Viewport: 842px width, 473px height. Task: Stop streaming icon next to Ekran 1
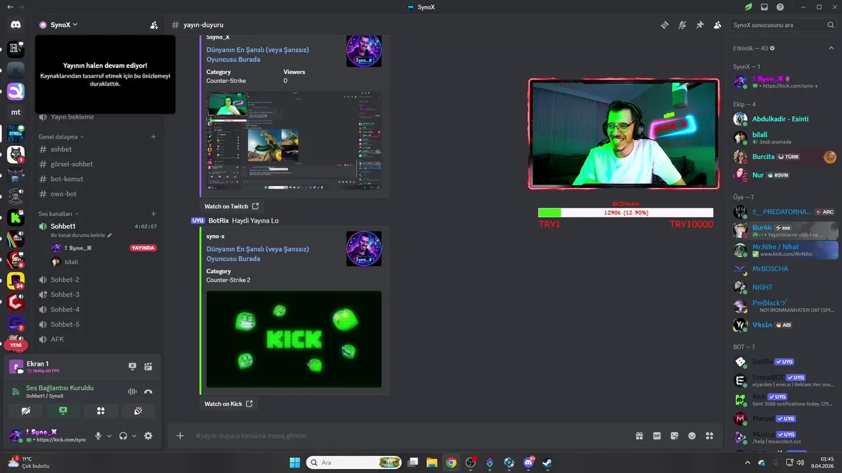[132, 367]
